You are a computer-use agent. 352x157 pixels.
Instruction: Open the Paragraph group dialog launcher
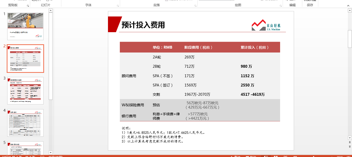[195, 5]
